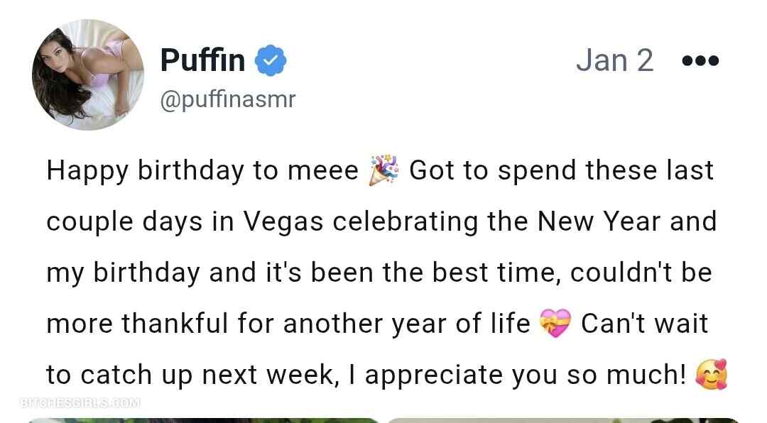Image resolution: width=767 pixels, height=423 pixels.
Task: Click the smiling face with hearts emoji
Action: point(711,375)
